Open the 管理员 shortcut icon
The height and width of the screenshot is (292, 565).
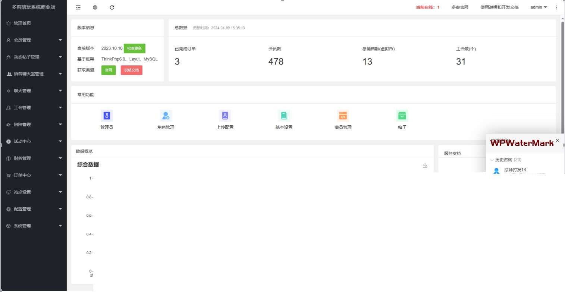coord(107,116)
